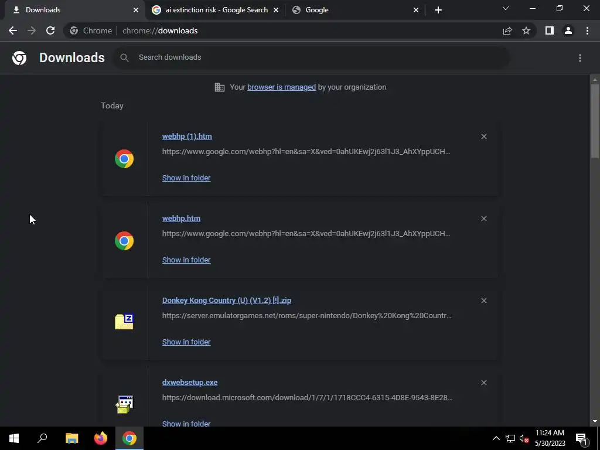Go back using the browser back arrow
This screenshot has height=450, width=600.
pos(13,30)
